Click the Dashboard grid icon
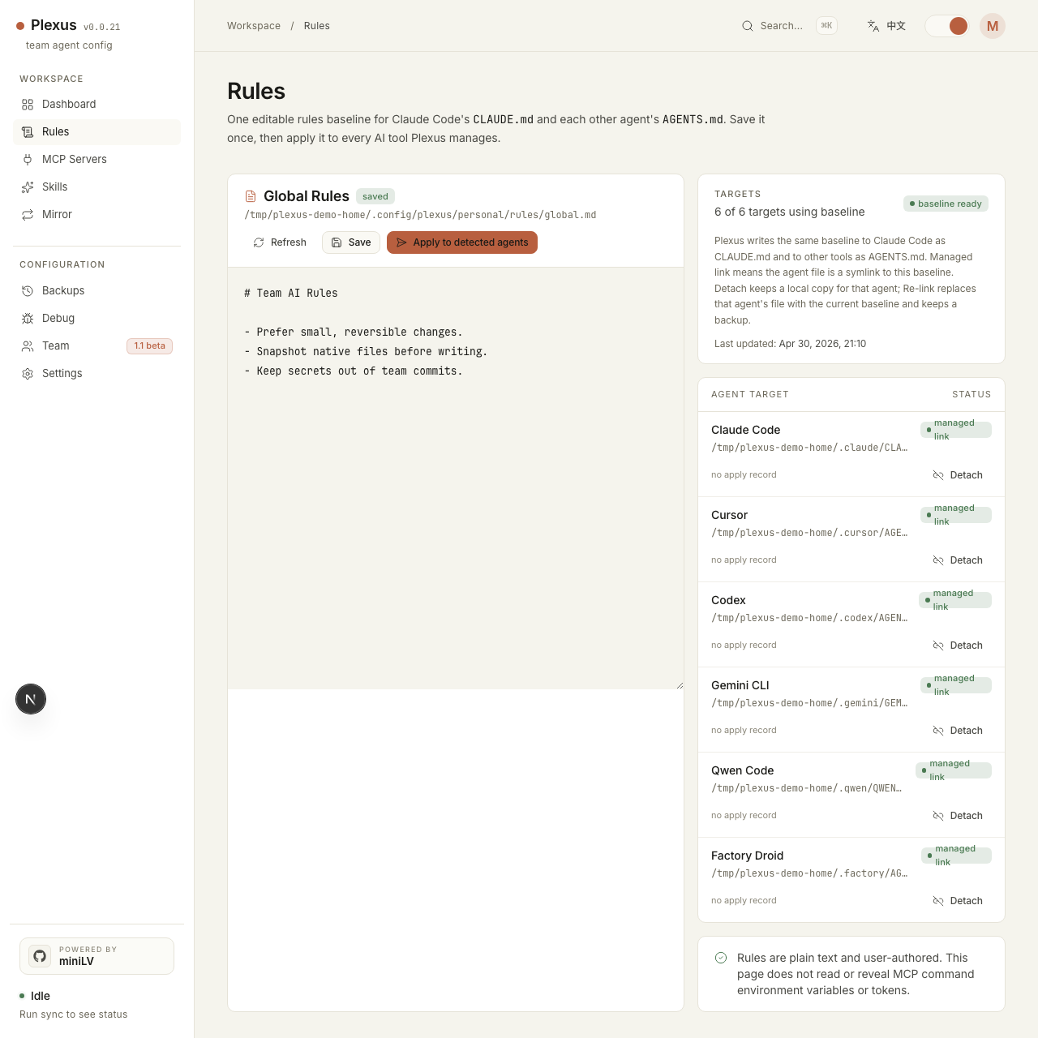 click(28, 105)
